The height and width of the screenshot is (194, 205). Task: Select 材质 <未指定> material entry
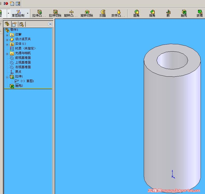[x=25, y=48]
